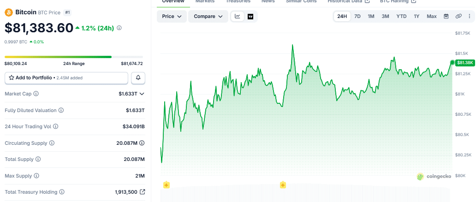Show Total Treasury Holding info tooltip
This screenshot has width=476, height=202.
point(62,192)
